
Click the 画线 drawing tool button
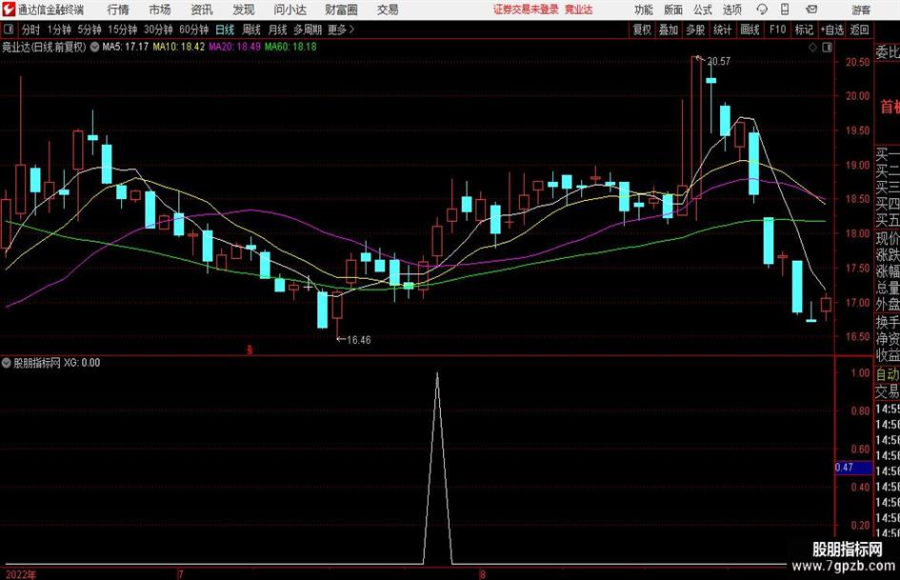tap(750, 30)
